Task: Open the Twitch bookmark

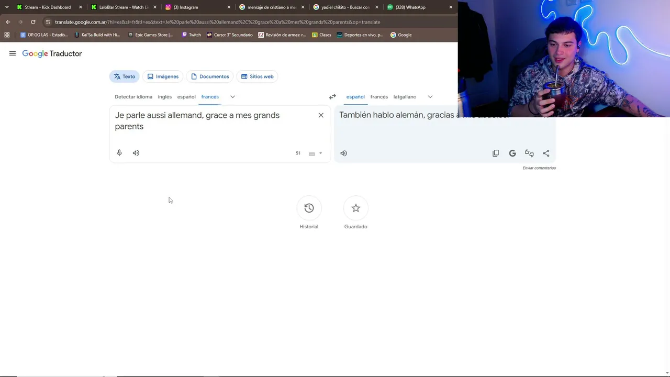Action: tap(191, 35)
